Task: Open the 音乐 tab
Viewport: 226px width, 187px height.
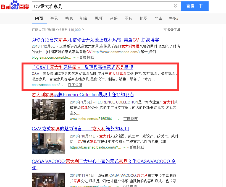Action: pyautogui.click(x=114, y=19)
